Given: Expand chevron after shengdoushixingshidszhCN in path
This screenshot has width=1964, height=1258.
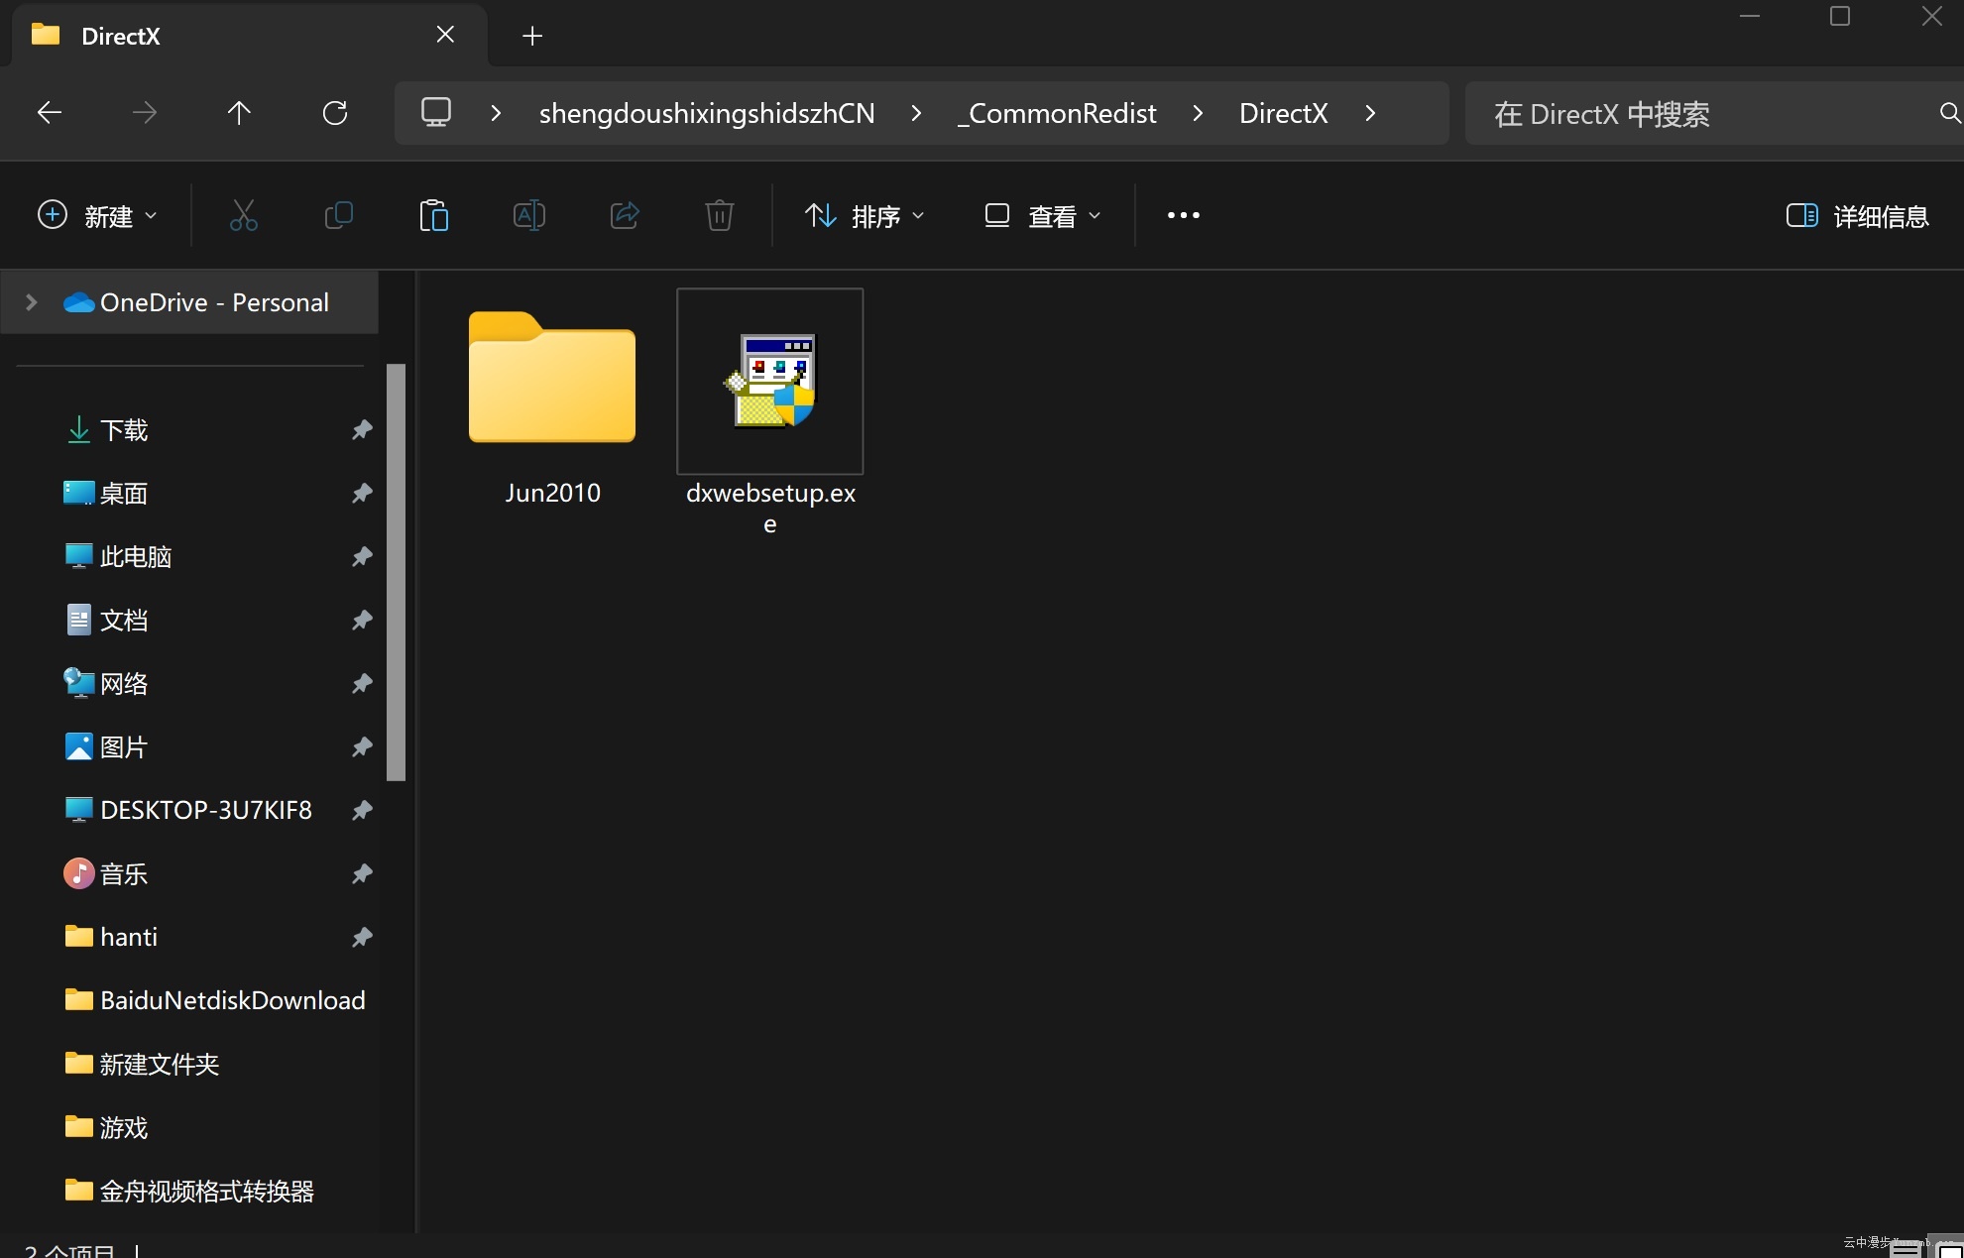Looking at the screenshot, I should pos(916,113).
